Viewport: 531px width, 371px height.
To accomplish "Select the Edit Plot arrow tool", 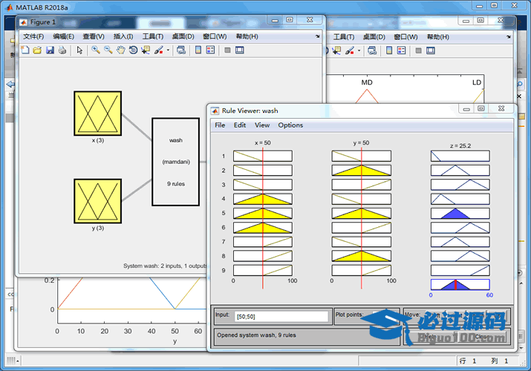I will click(79, 50).
